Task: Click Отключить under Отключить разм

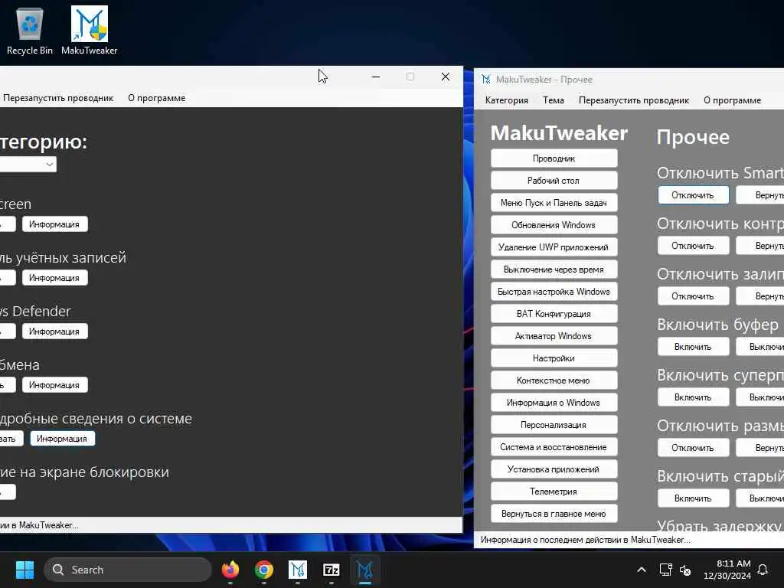Action: 693,447
